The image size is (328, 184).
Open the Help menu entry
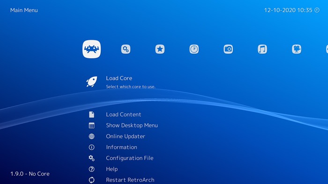pyautogui.click(x=112, y=169)
